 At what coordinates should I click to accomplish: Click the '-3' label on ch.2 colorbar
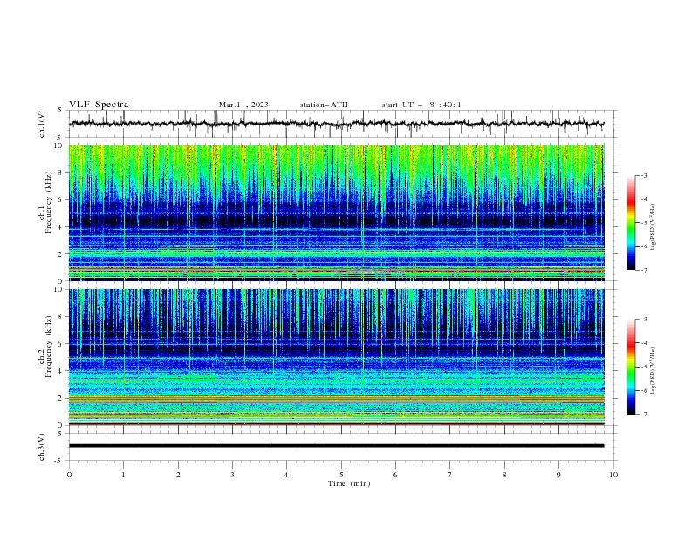[x=644, y=320]
